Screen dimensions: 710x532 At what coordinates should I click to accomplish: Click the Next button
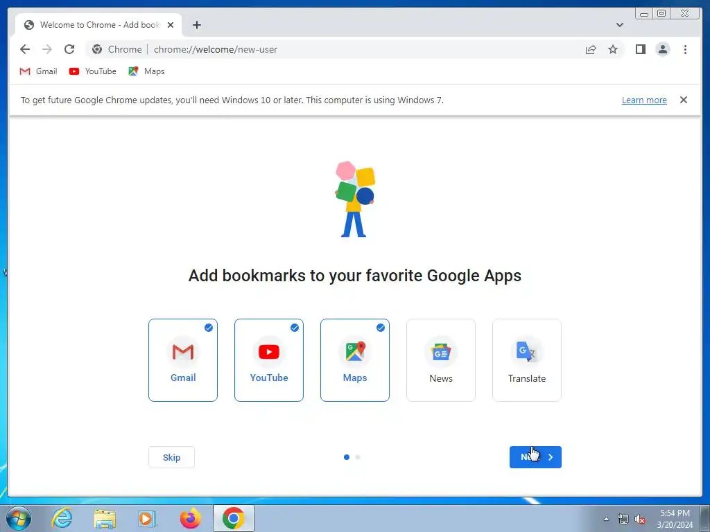[x=535, y=457]
